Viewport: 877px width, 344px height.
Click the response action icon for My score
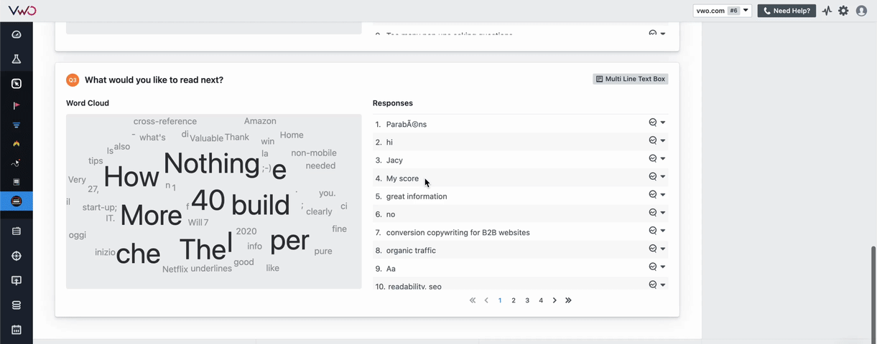(653, 176)
